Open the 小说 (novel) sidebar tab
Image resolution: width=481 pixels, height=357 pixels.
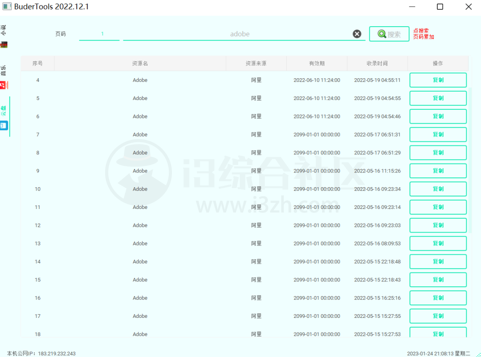point(4,37)
